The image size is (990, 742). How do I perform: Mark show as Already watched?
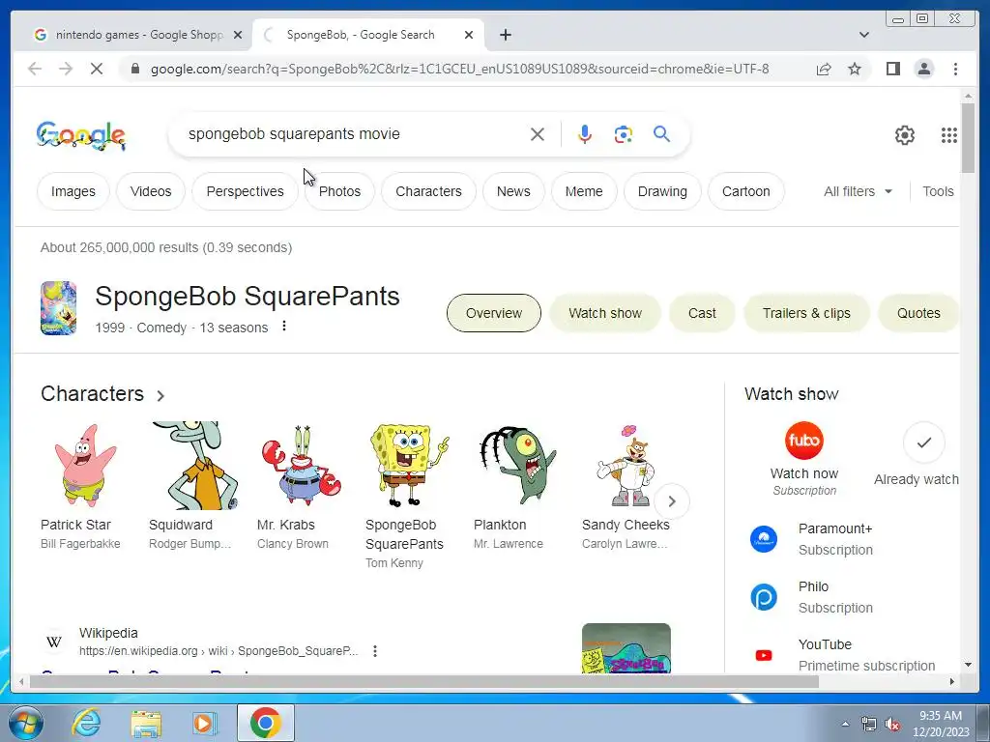(x=923, y=442)
